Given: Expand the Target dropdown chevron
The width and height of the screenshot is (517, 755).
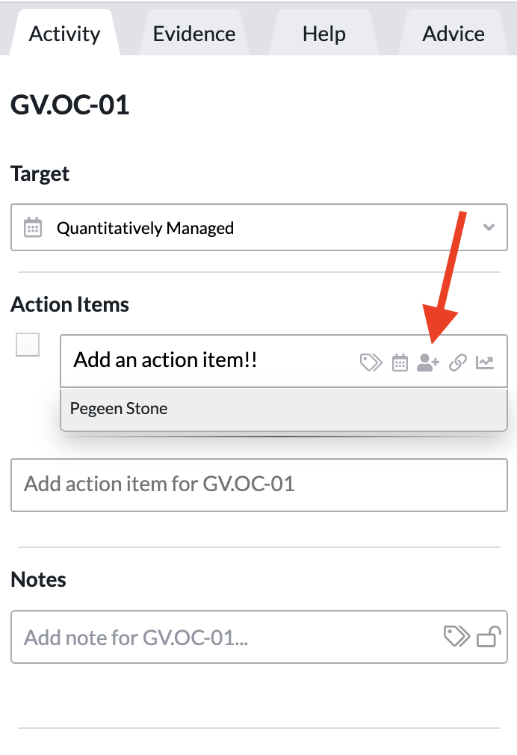Looking at the screenshot, I should tap(489, 227).
